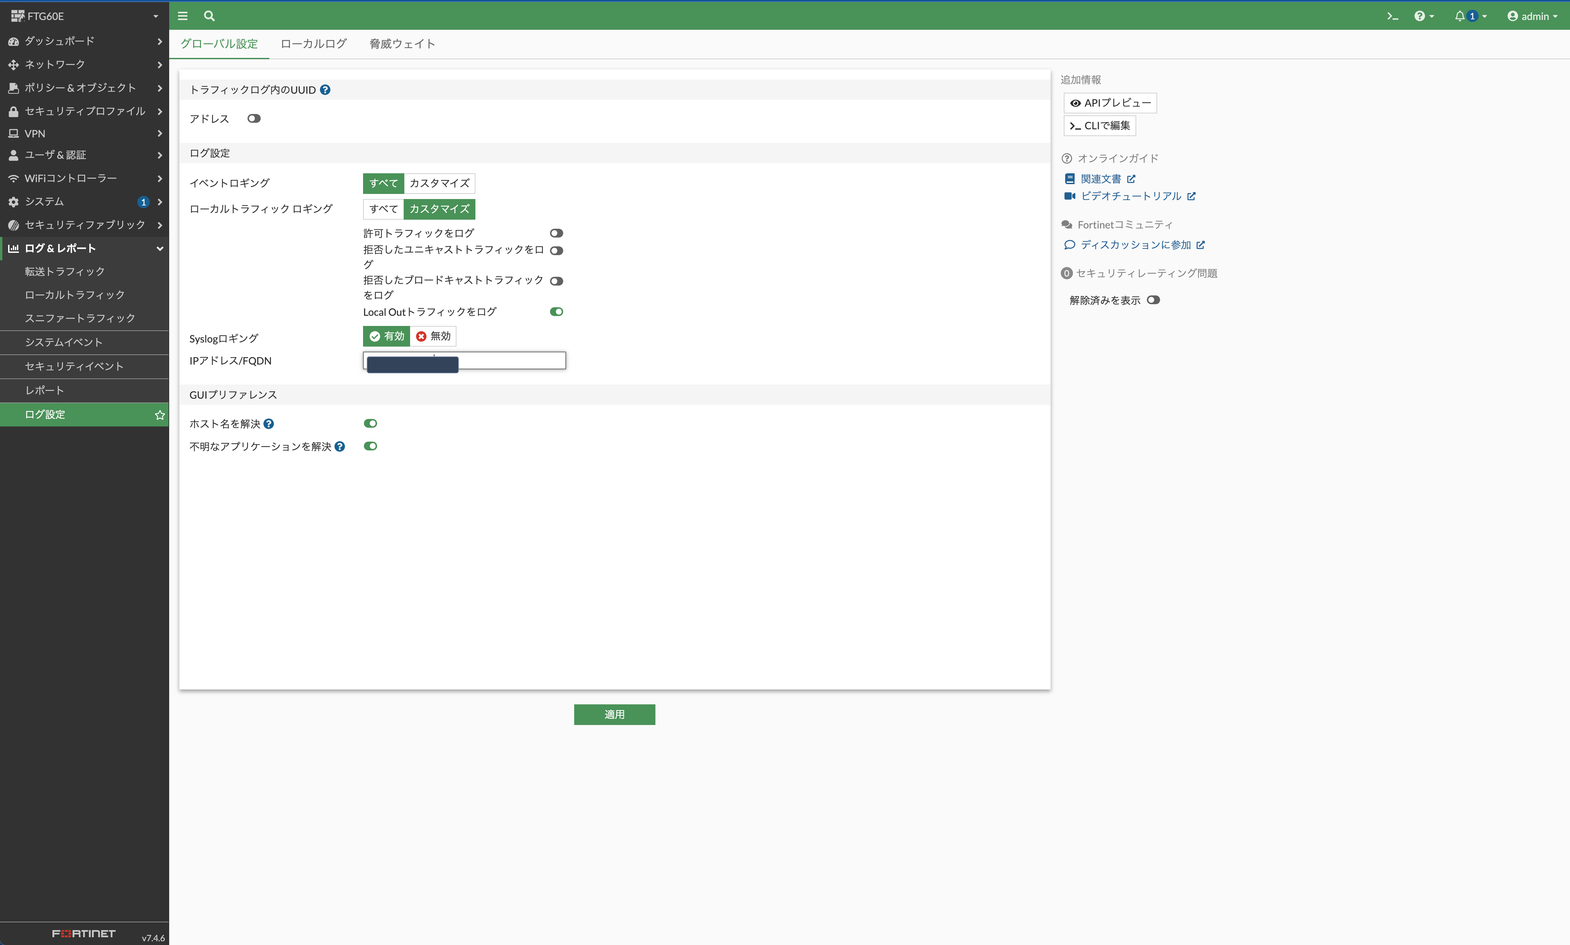
Task: Click the CLIで編集 button
Action: click(x=1100, y=126)
